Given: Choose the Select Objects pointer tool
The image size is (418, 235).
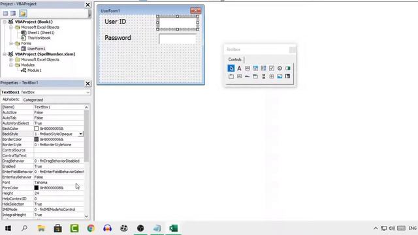Looking at the screenshot, I should pyautogui.click(x=231, y=68).
